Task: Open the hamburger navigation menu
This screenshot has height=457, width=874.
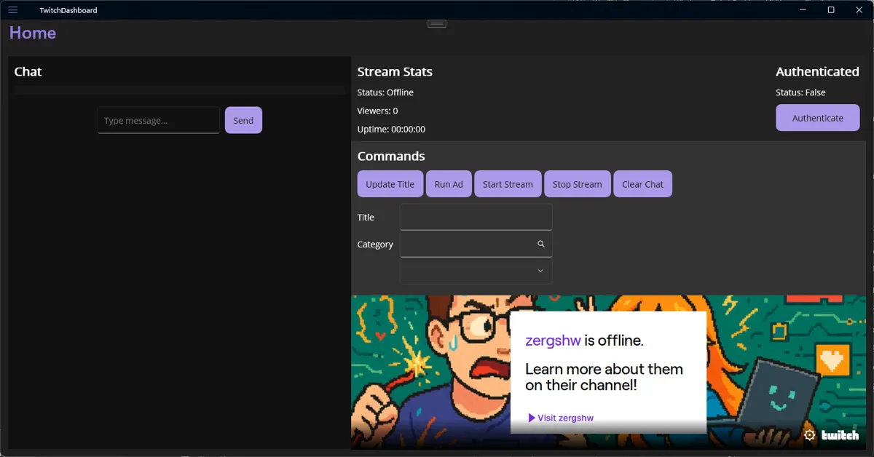Action: 12,10
